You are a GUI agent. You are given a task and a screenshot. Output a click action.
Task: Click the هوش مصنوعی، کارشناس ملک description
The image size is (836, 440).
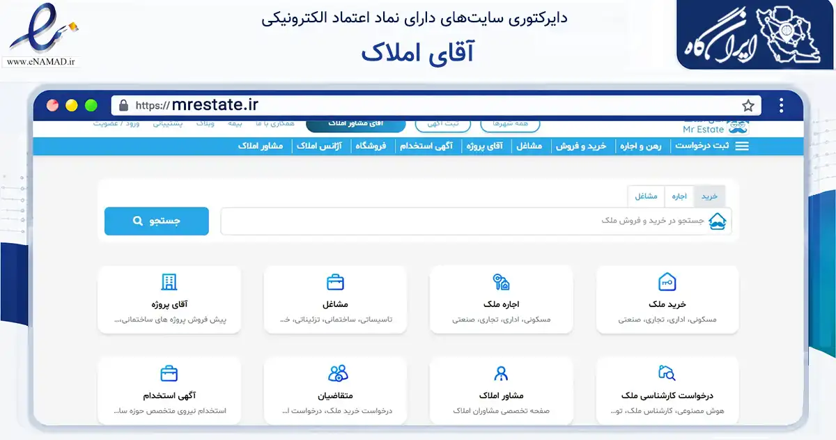pyautogui.click(x=667, y=411)
